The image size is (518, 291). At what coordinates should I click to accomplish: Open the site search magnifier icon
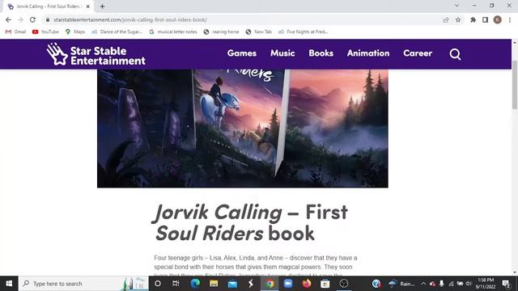(455, 54)
